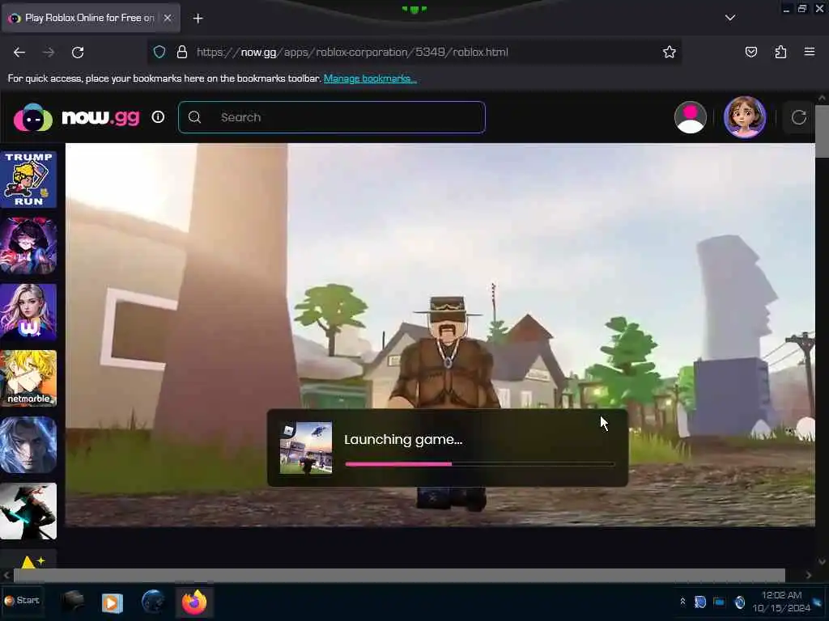Click the scrollbar right arrow
This screenshot has width=829, height=621.
click(809, 575)
